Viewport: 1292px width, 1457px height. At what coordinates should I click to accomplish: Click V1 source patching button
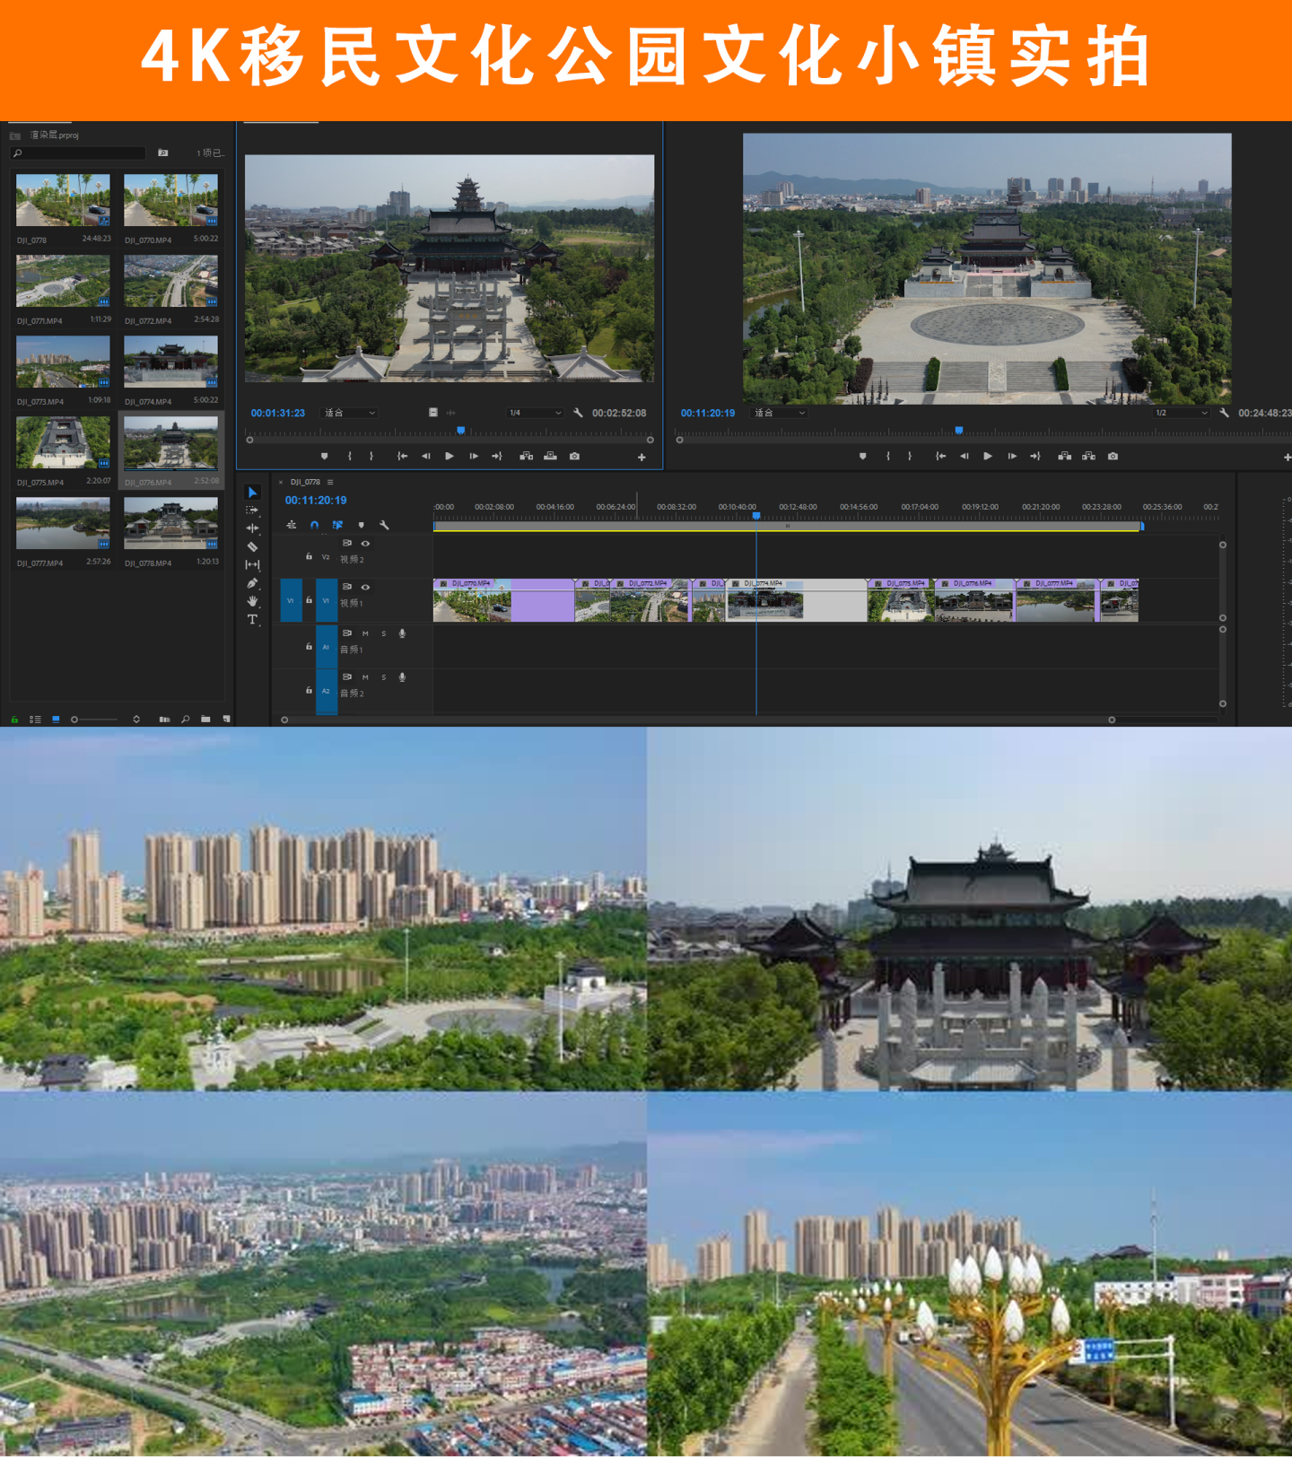[x=291, y=601]
